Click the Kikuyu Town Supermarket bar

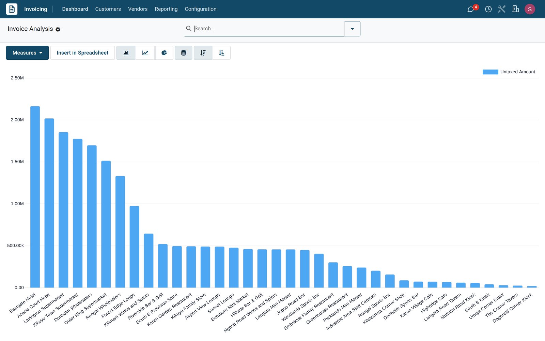coord(78,213)
